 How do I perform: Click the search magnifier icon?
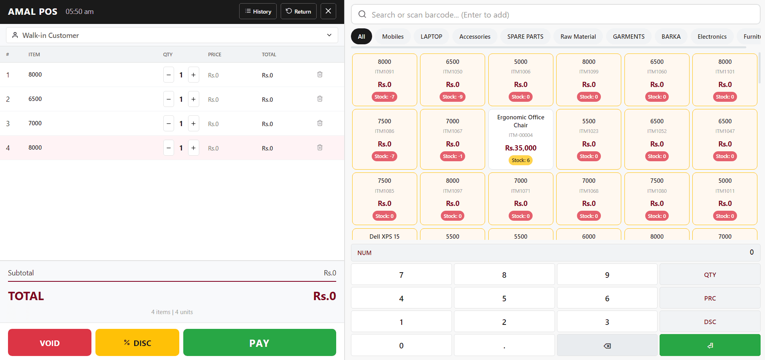[x=362, y=15]
